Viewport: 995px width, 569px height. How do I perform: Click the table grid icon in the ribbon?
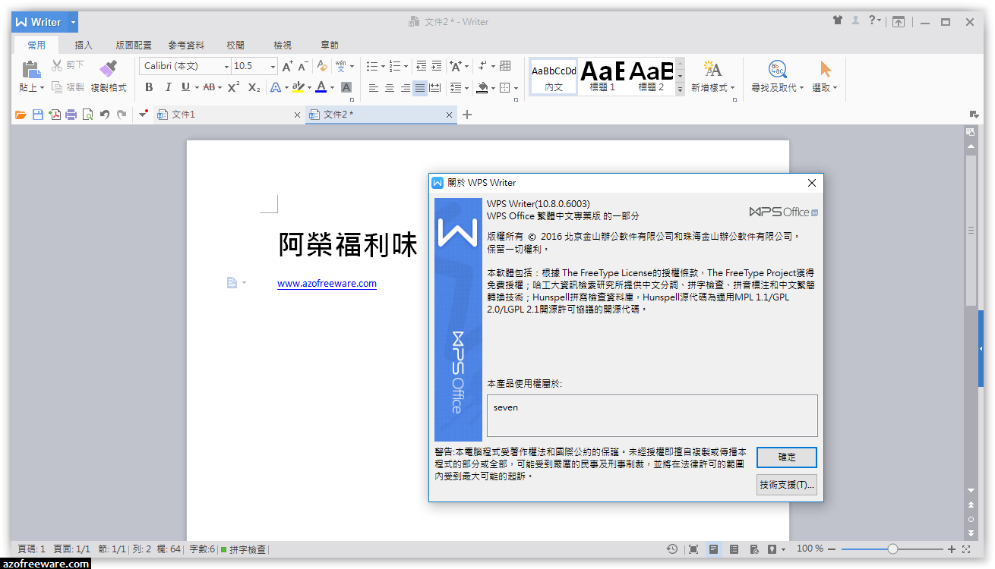pos(506,66)
